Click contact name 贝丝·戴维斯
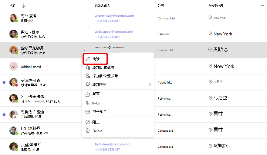The height and width of the screenshot is (155, 267). [x=31, y=145]
